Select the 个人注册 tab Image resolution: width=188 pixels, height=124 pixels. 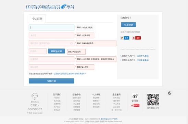[x=37, y=19]
